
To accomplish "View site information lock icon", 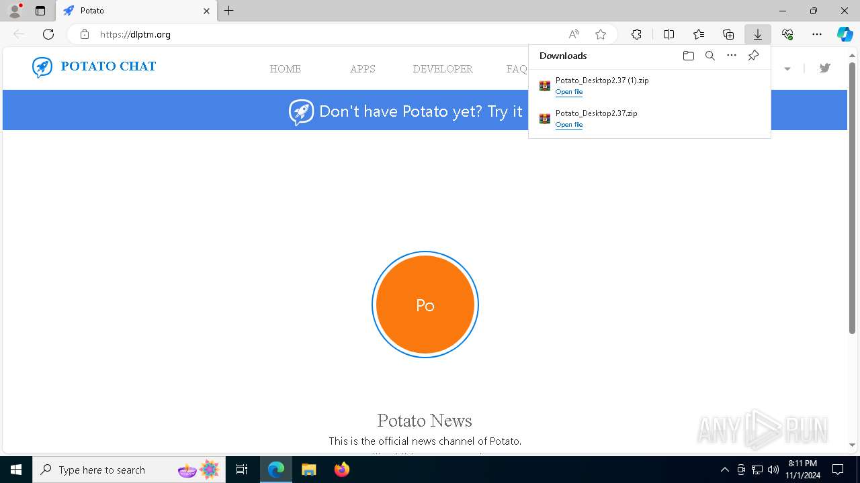I will pyautogui.click(x=84, y=34).
